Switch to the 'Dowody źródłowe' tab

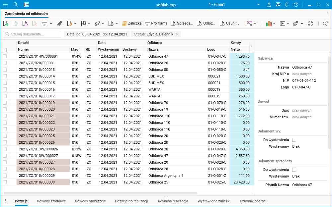click(51, 201)
